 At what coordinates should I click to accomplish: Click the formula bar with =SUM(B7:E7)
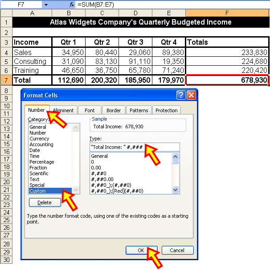click(172, 4)
